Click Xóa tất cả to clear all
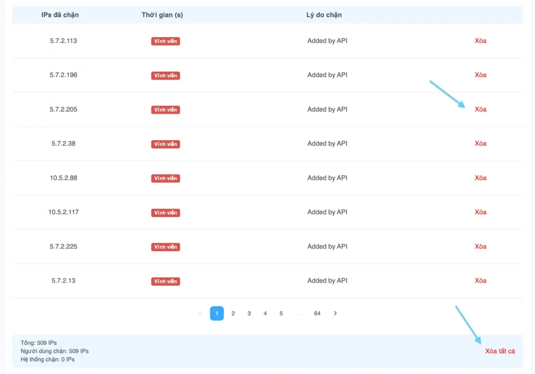 pos(499,351)
